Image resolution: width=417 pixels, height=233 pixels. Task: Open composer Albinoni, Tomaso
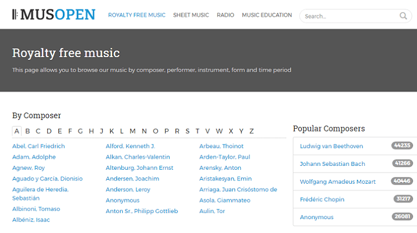click(x=36, y=209)
